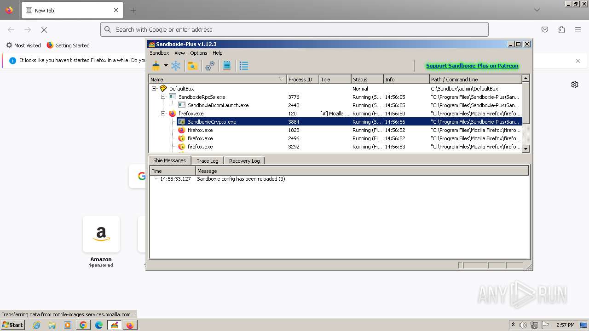Select firefox.exe with PID 2496
The height and width of the screenshot is (331, 589).
[336, 138]
